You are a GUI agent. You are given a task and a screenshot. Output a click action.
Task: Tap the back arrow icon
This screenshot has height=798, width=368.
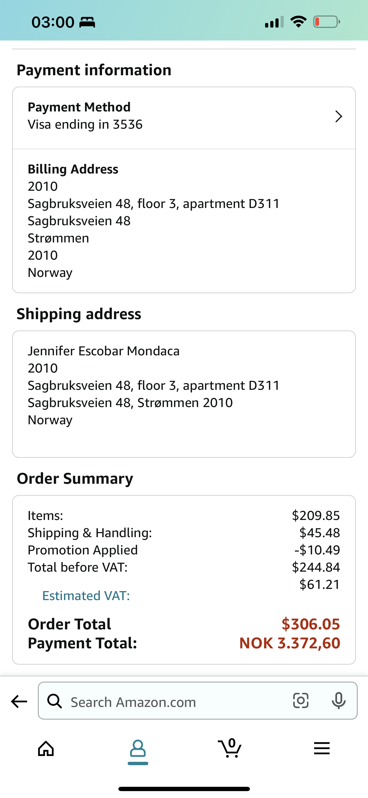[19, 701]
